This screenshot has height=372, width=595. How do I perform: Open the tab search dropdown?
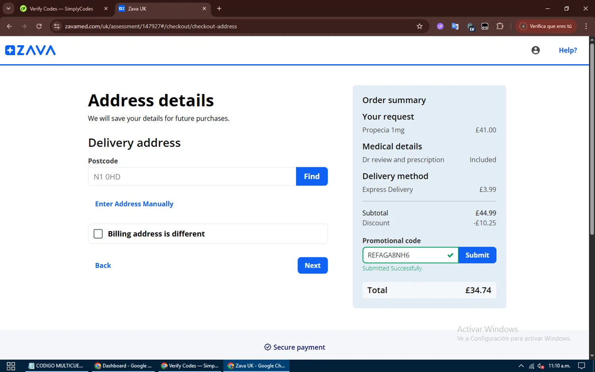coord(8,9)
